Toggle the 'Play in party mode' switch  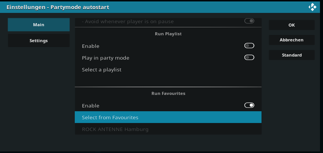tap(249, 57)
